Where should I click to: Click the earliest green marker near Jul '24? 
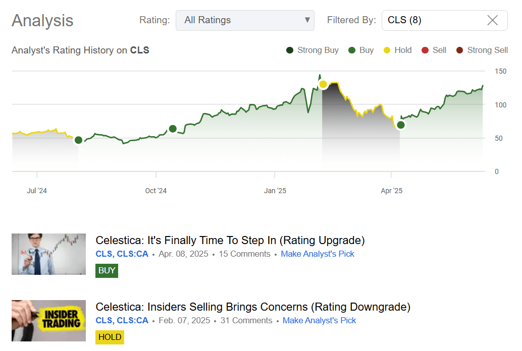coord(78,140)
